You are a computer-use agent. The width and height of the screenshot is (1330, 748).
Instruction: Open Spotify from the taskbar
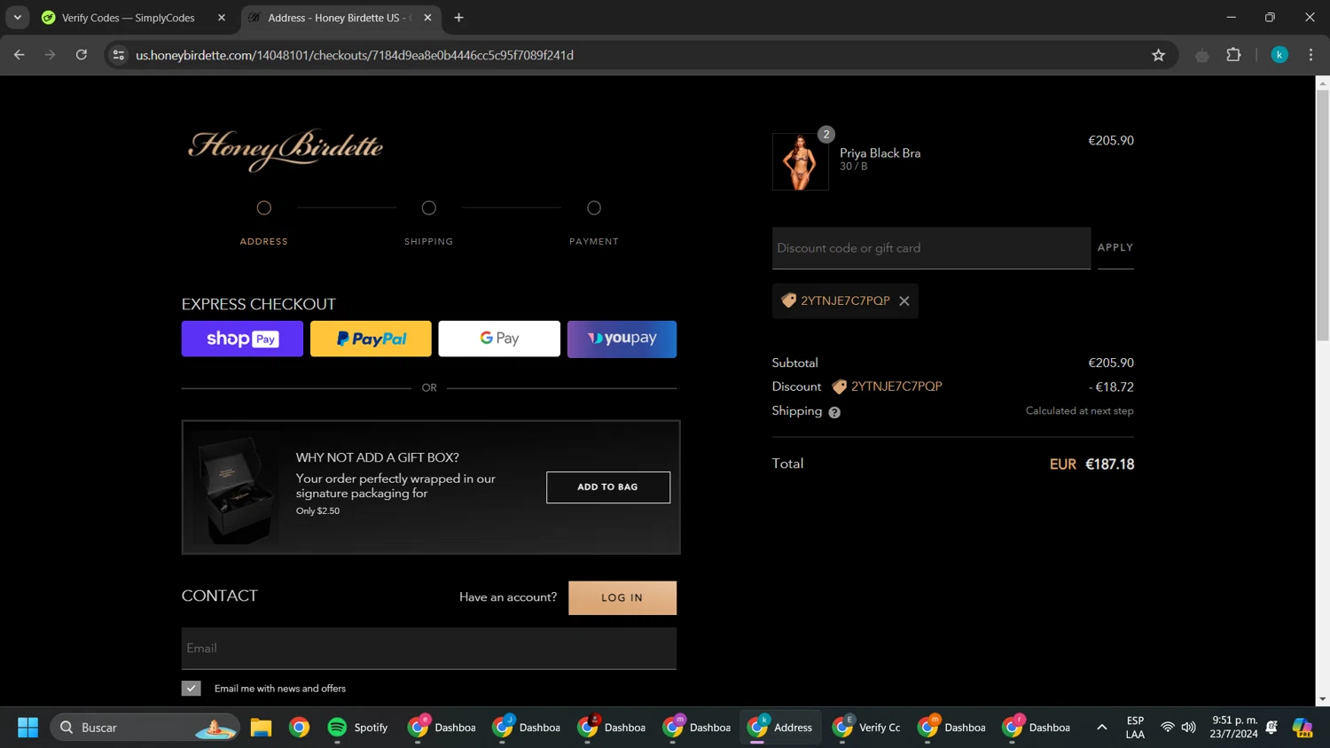click(x=358, y=728)
